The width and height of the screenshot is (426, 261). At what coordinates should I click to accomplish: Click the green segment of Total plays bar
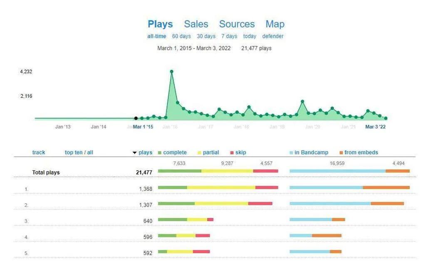coord(179,170)
